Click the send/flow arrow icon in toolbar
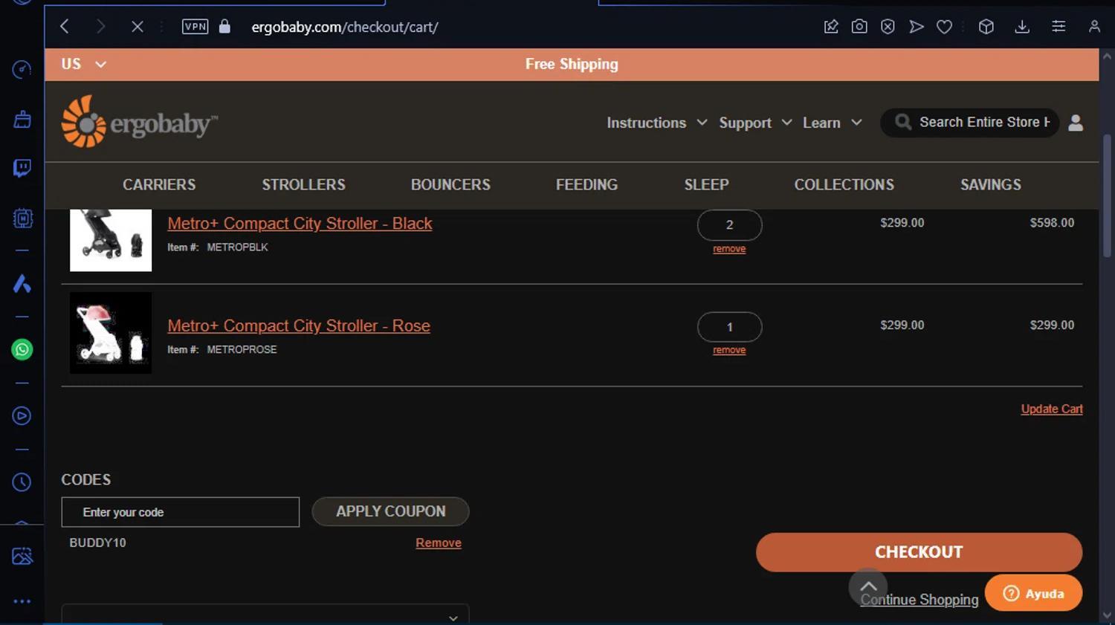This screenshot has height=625, width=1115. [x=917, y=27]
